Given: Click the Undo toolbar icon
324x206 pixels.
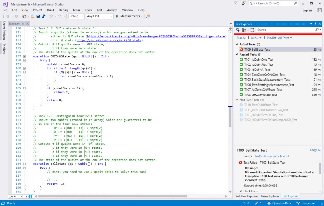Looking at the screenshot, I should point(51,16).
